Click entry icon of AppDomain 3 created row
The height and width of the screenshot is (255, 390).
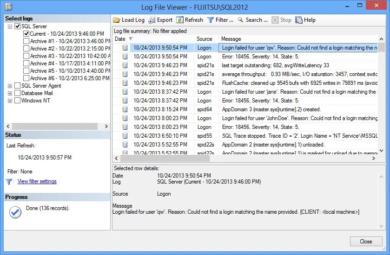pyautogui.click(x=125, y=109)
